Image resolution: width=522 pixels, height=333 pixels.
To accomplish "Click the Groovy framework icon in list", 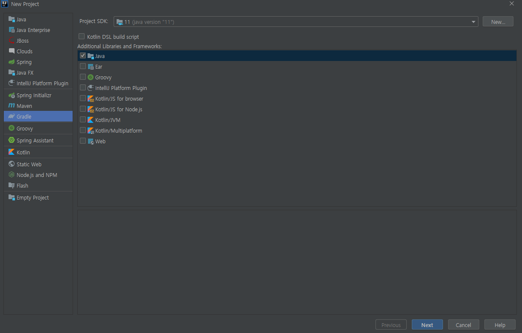I will click(91, 77).
